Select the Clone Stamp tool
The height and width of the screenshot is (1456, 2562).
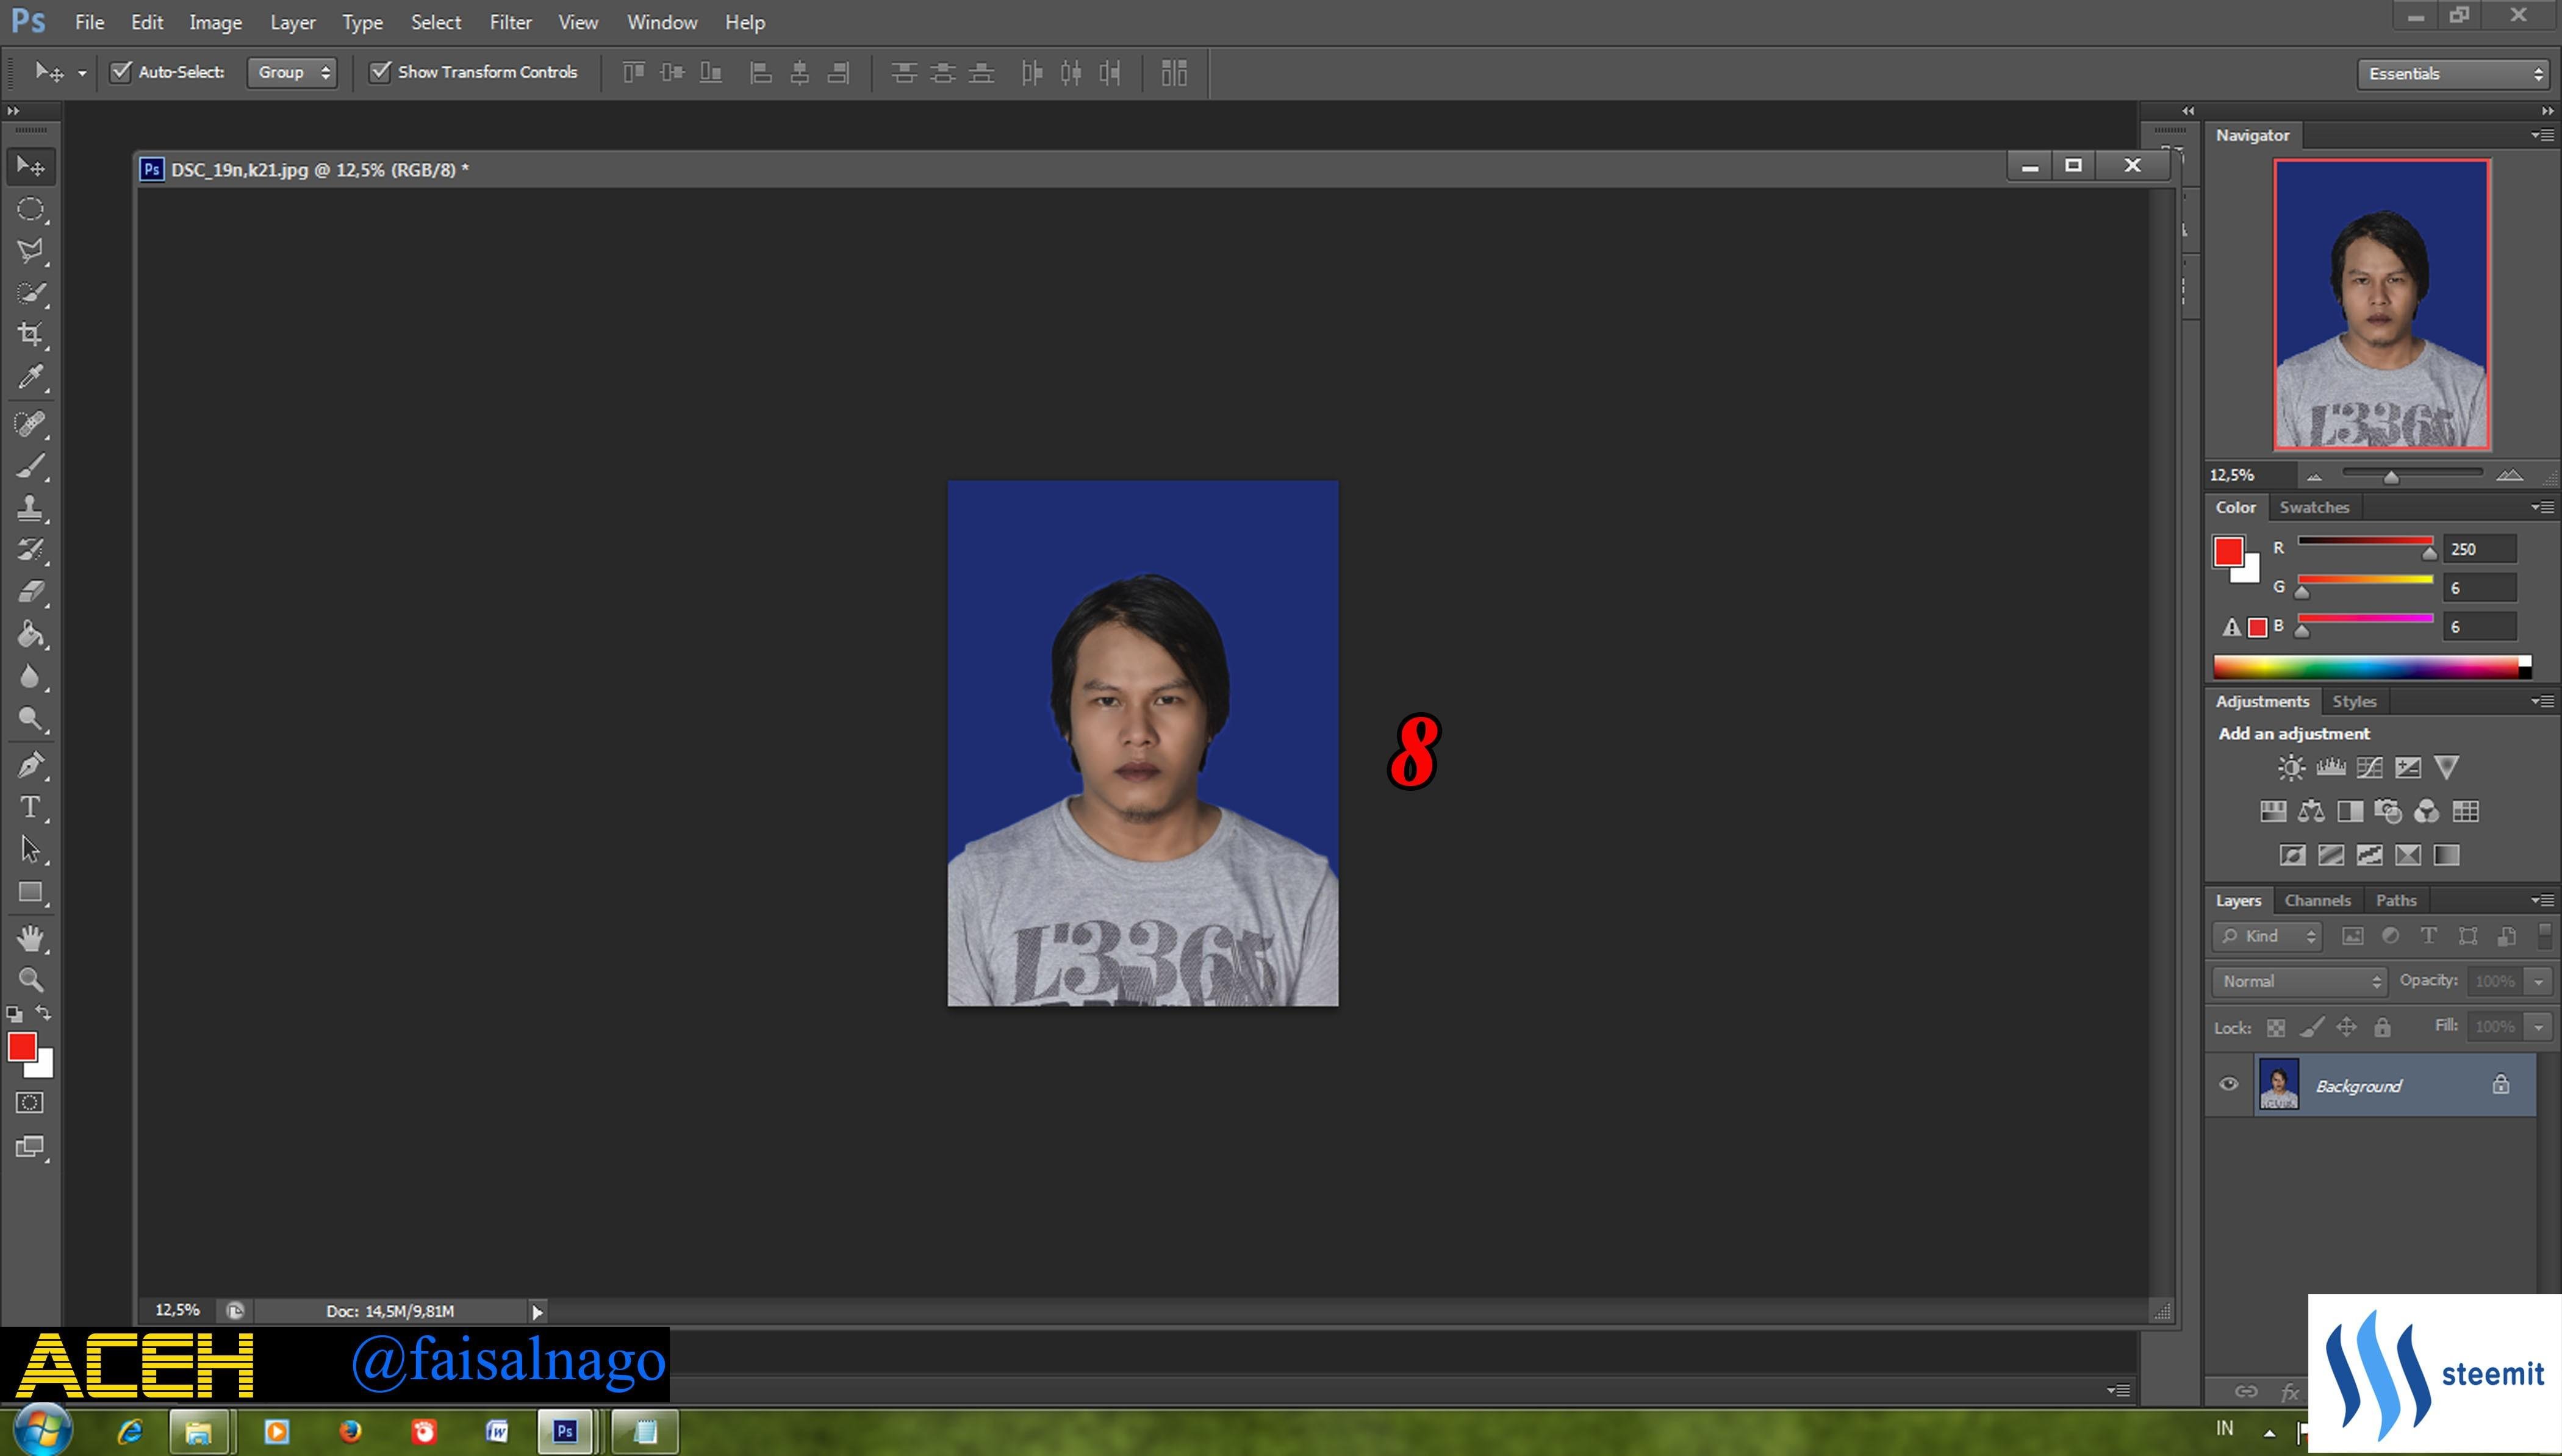click(30, 508)
